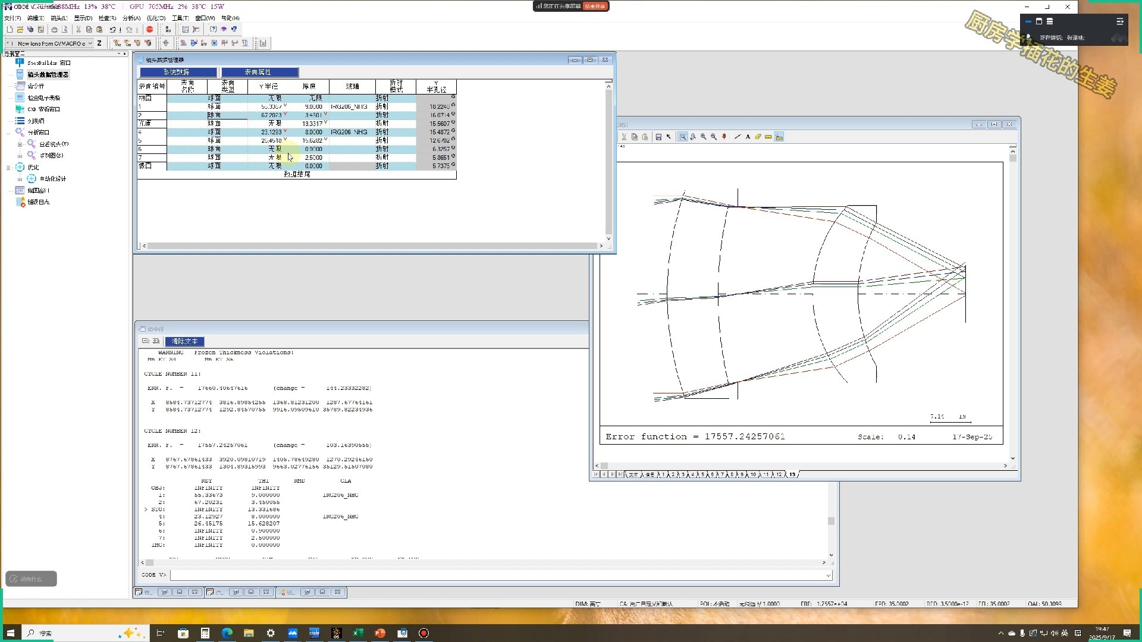This screenshot has height=642, width=1142.
Task: Select the yellow eraser tool in plot toolbar
Action: (x=758, y=137)
